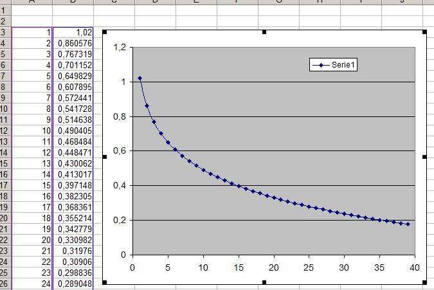The width and height of the screenshot is (434, 290).
Task: Click the 1,2 label on vertical axis
Action: tap(120, 48)
